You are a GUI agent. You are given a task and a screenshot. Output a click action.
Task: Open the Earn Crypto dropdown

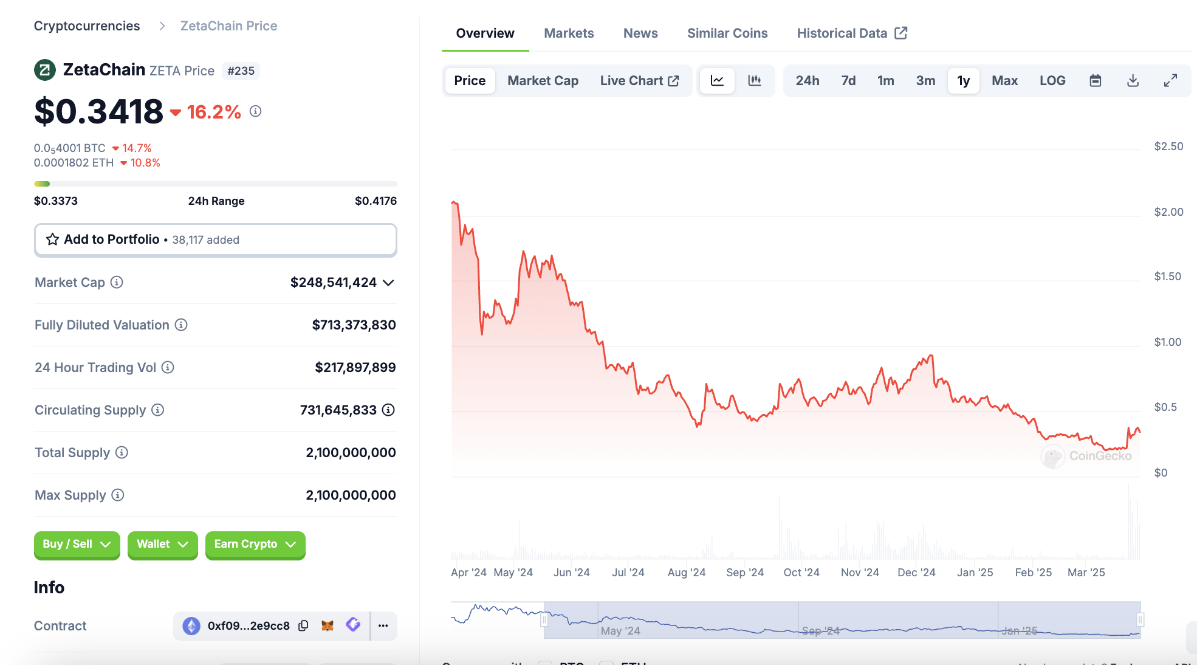click(255, 544)
